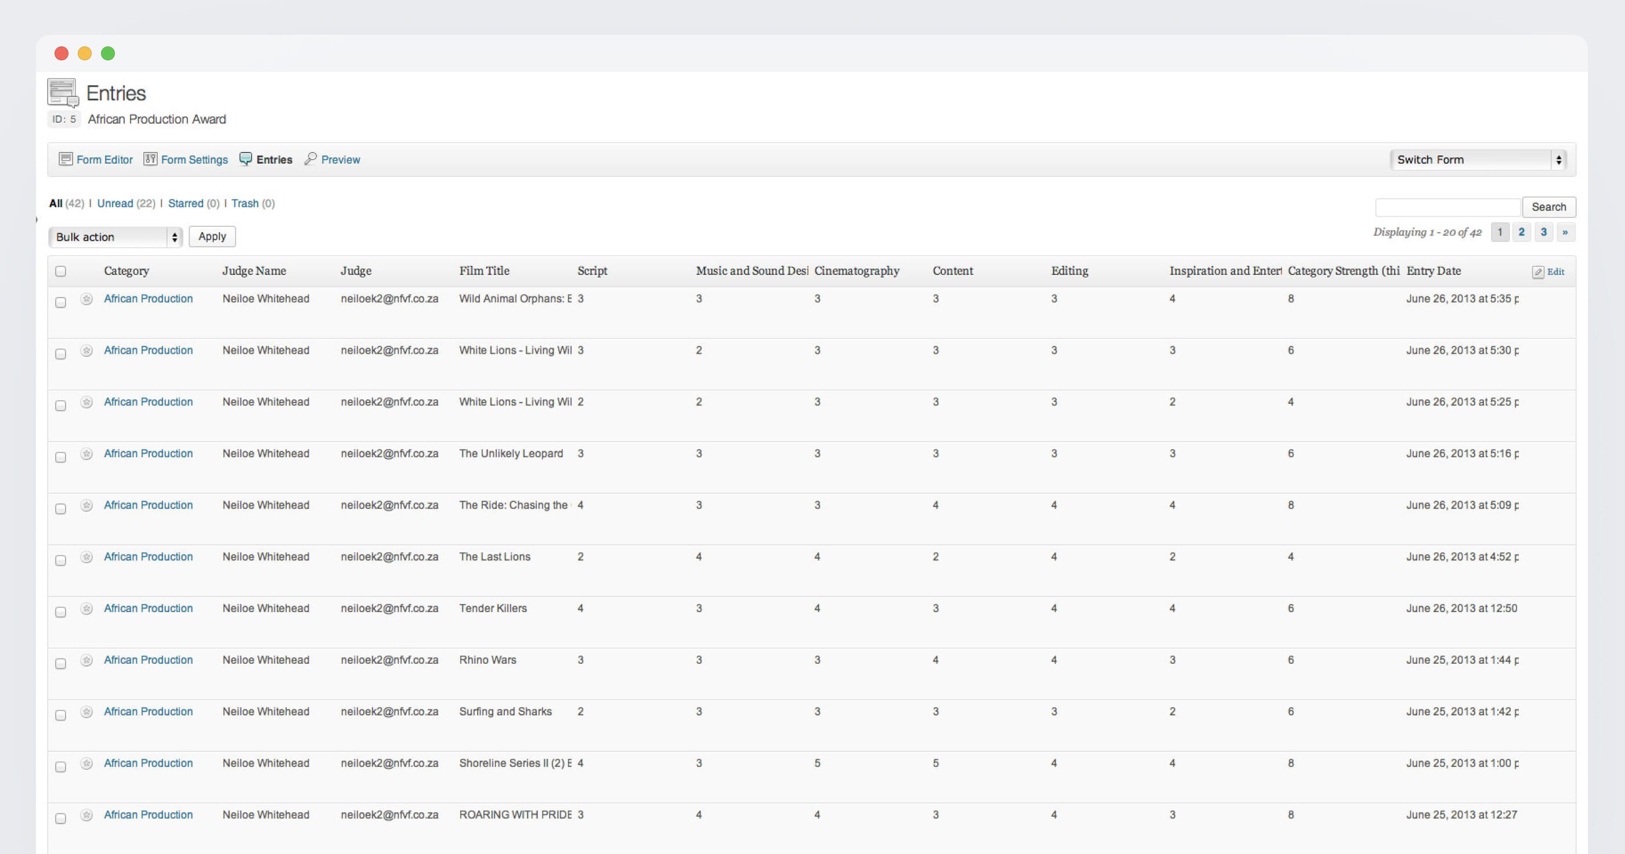Star The Last Lions entry
Screen dimensions: 1625x854
point(86,557)
